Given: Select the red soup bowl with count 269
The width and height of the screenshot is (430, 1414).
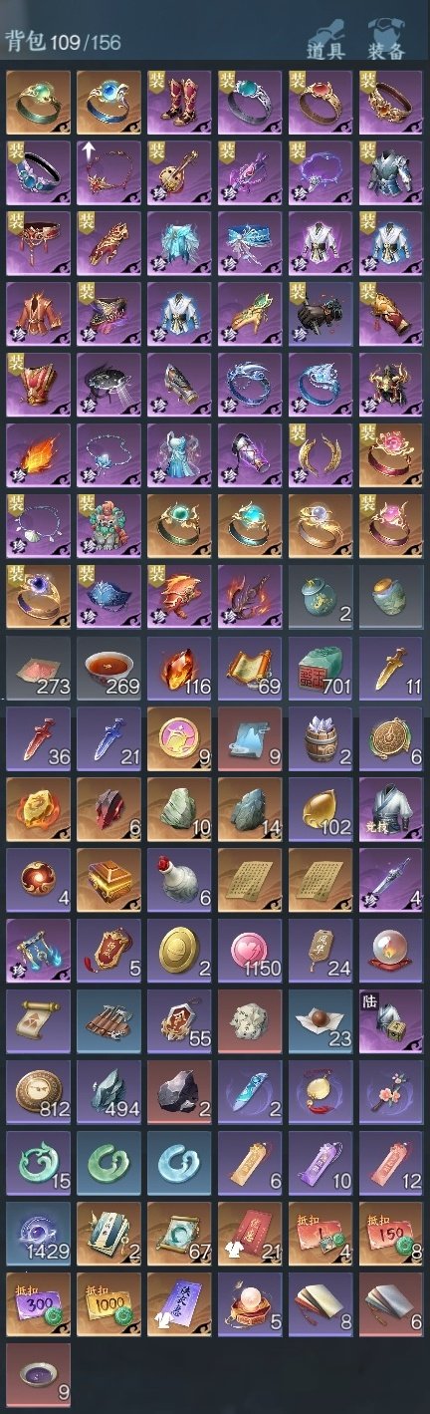Looking at the screenshot, I should click(109, 667).
